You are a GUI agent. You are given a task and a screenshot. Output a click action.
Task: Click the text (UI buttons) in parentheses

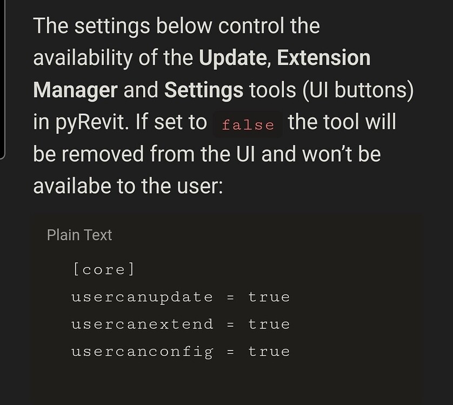pyautogui.click(x=358, y=90)
